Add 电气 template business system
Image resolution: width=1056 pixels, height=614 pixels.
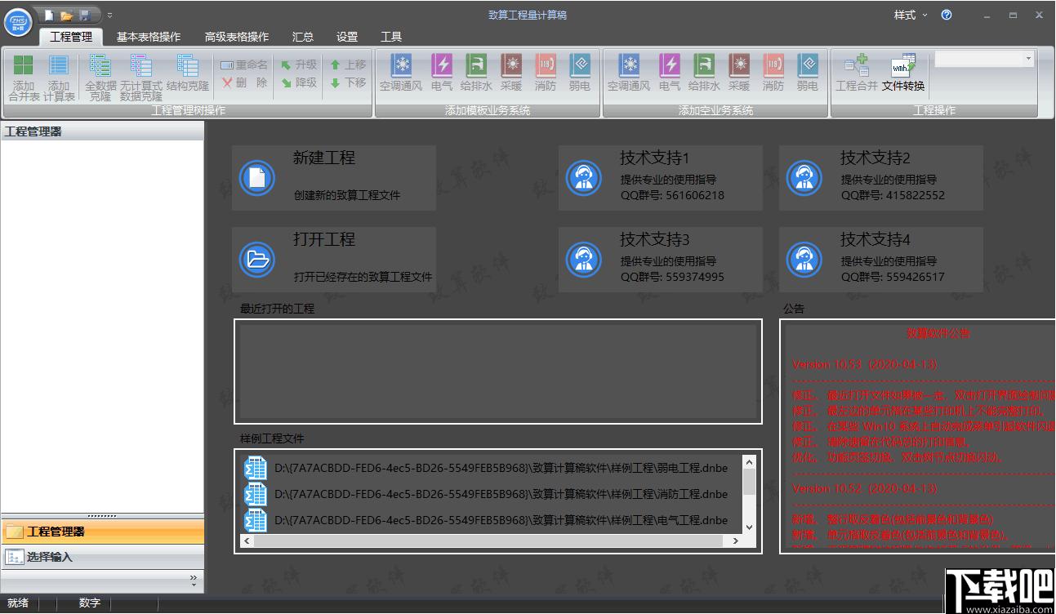tap(442, 73)
